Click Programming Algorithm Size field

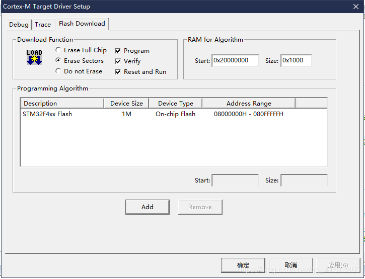[x=304, y=180]
